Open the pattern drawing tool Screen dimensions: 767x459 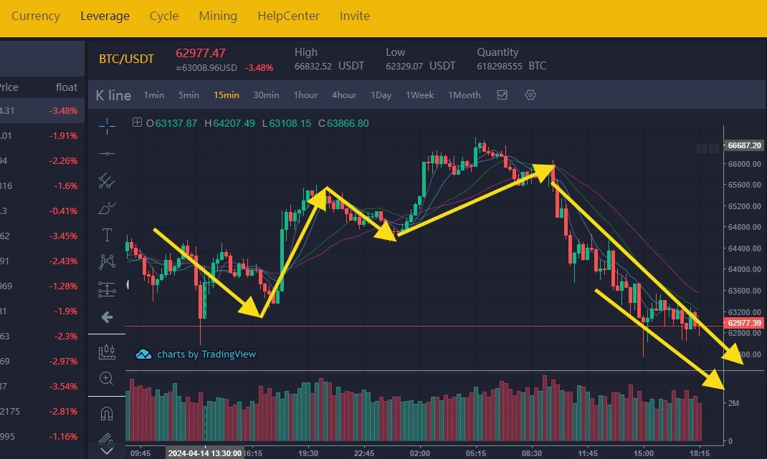(107, 262)
